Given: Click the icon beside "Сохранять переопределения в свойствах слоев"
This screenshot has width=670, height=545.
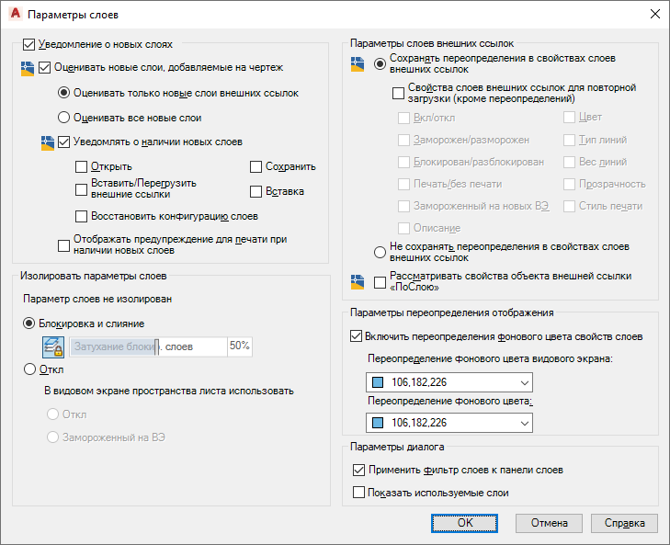Looking at the screenshot, I should point(358,63).
